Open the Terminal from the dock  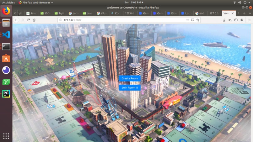click(x=6, y=46)
